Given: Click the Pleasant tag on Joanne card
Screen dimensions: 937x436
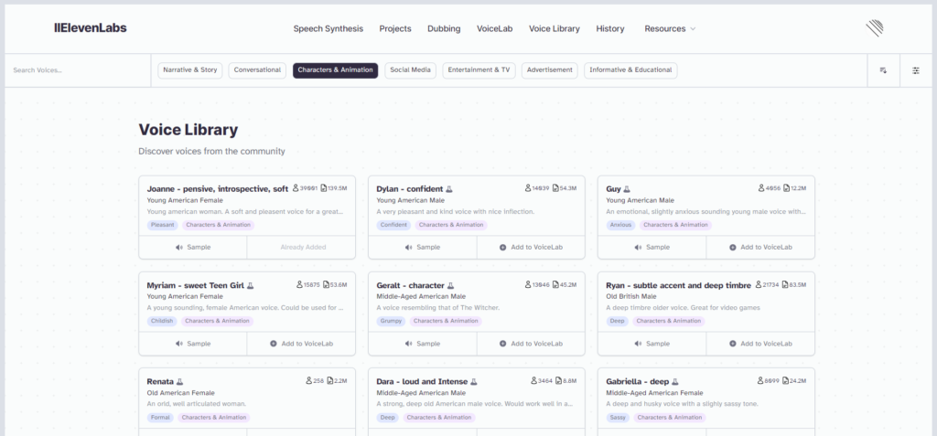Looking at the screenshot, I should pos(163,225).
